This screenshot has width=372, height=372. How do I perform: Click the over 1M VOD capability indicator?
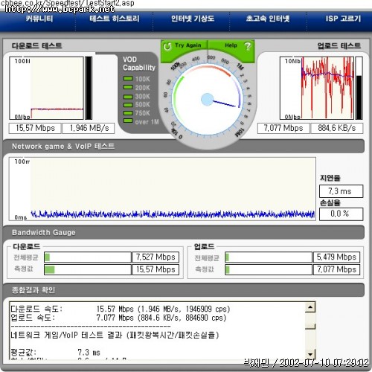[128, 121]
